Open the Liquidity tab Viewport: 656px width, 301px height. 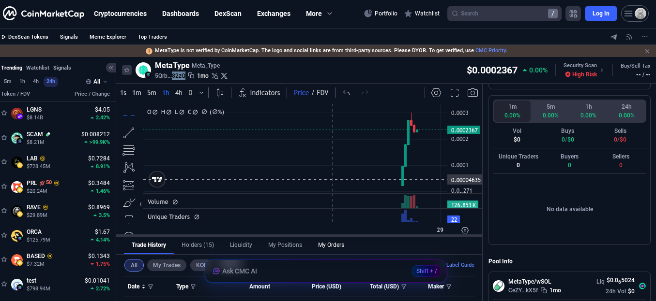[x=241, y=245]
